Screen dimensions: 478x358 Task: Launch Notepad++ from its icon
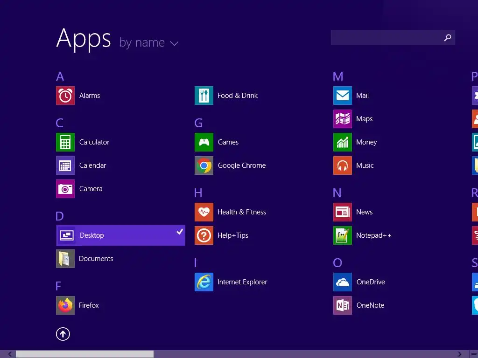coord(343,235)
